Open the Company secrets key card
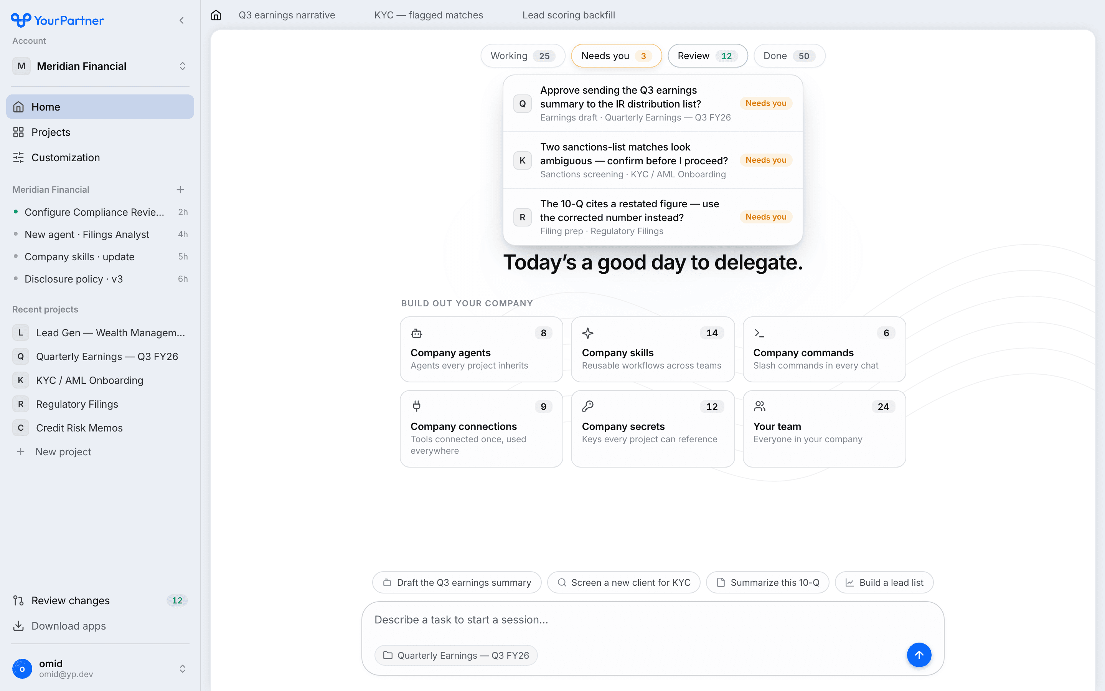1105x691 pixels. 653,429
